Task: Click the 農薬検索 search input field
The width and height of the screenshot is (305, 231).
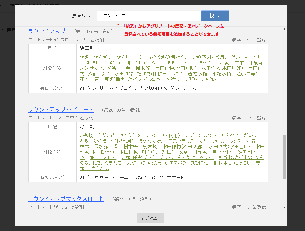Action: (149, 16)
